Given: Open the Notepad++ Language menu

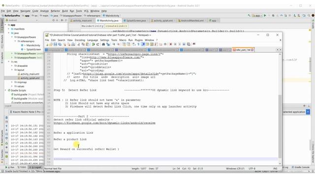Looking at the screenshot, I should (x=93, y=40).
